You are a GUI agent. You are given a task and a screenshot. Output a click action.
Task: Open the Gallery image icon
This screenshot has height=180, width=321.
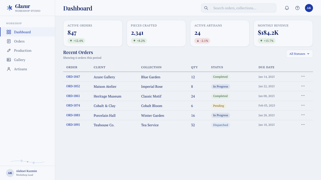9,60
